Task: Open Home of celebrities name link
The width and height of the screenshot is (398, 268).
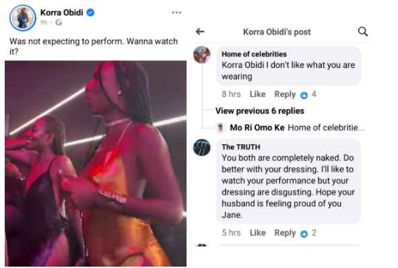Action: pos(254,54)
